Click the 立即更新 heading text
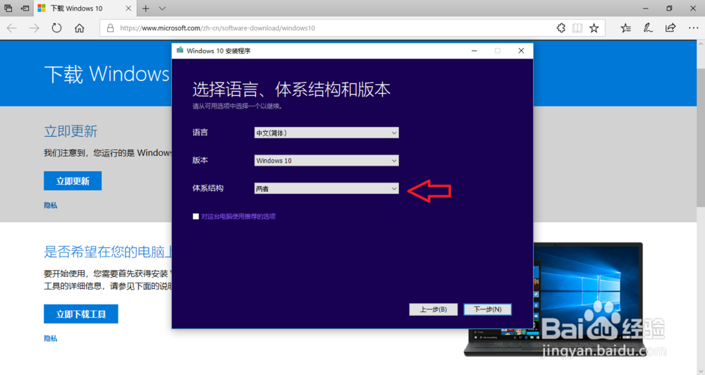The image size is (705, 375). (70, 131)
